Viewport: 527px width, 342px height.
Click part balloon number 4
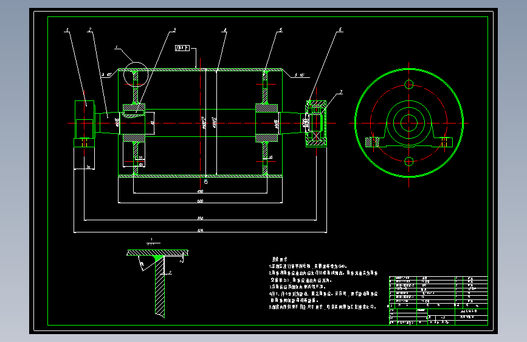[x=225, y=30]
